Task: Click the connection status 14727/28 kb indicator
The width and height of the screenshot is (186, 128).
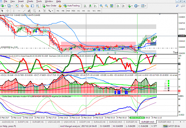Action: (x=171, y=126)
